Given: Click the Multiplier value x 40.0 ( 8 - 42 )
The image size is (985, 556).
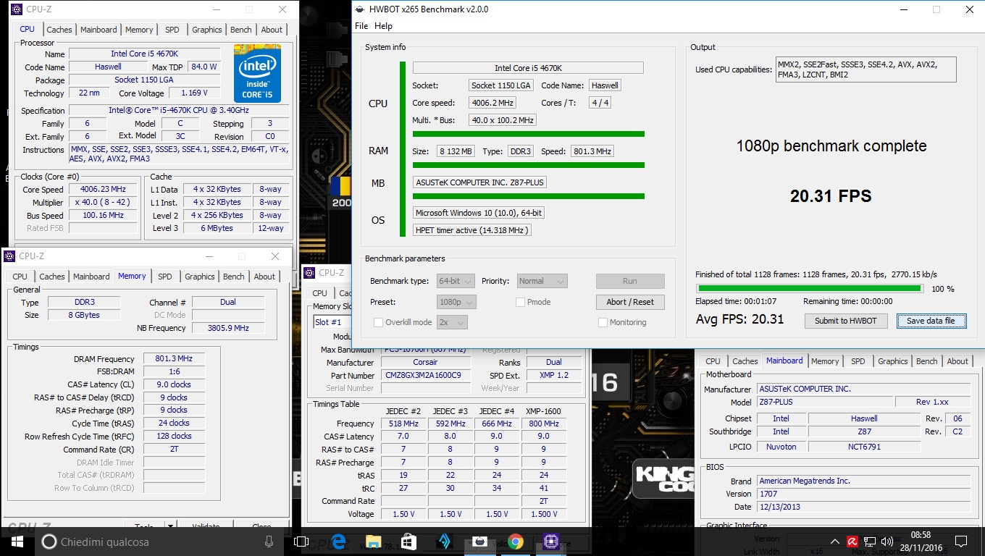Looking at the screenshot, I should tap(103, 203).
